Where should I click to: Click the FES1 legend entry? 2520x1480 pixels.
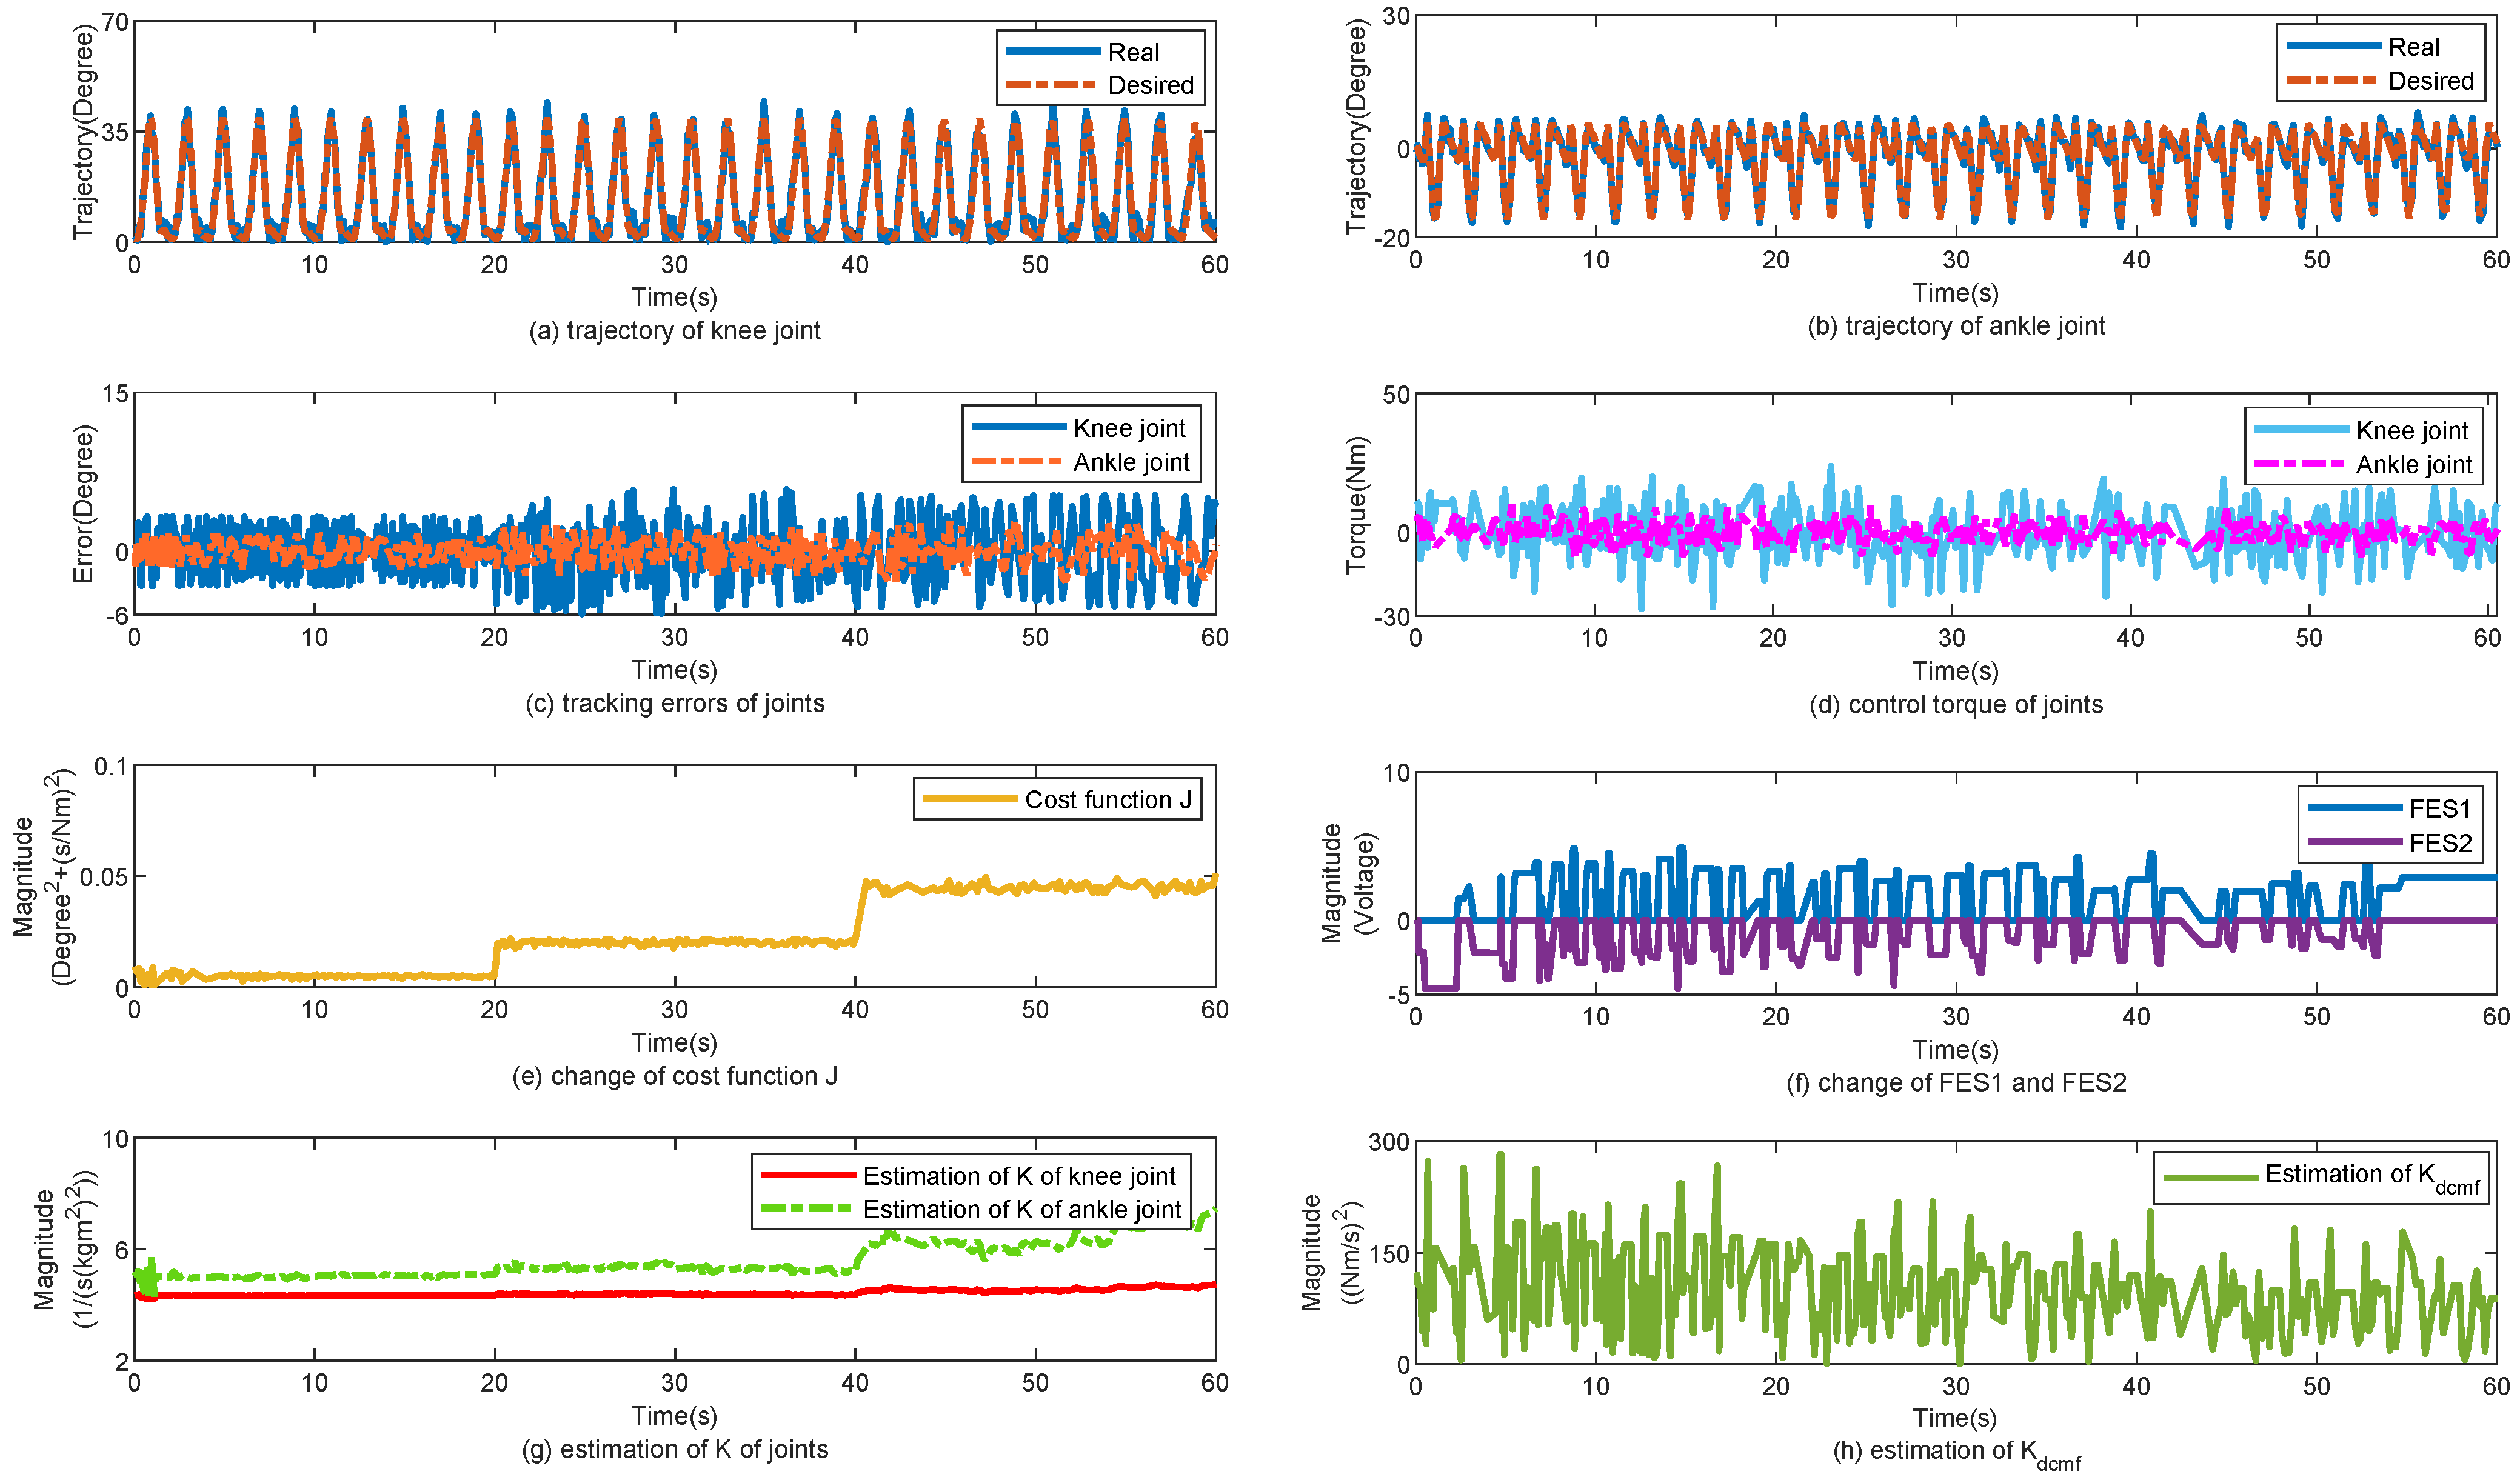(2439, 808)
